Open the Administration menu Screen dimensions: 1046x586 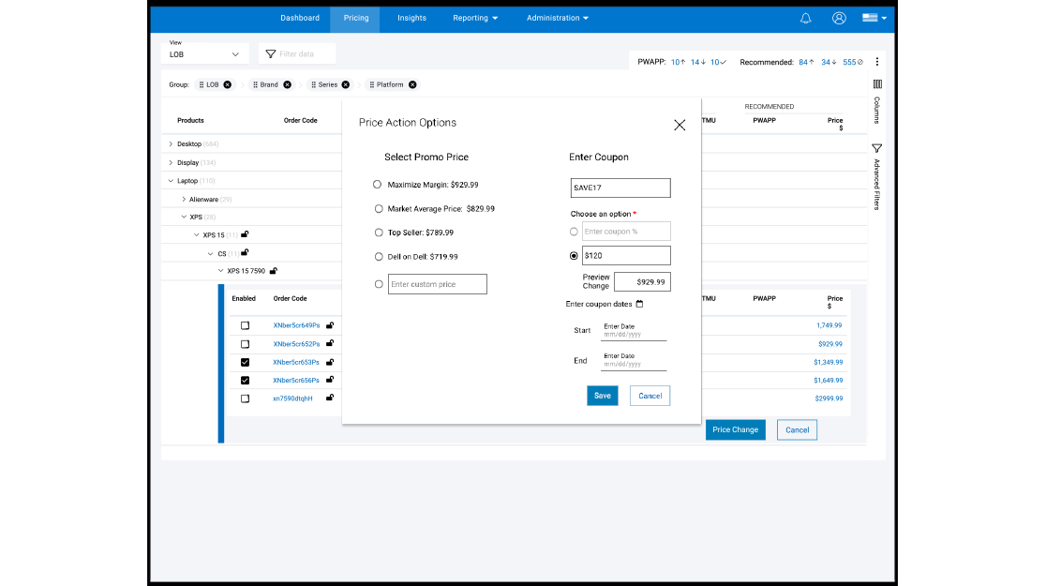[x=557, y=18]
